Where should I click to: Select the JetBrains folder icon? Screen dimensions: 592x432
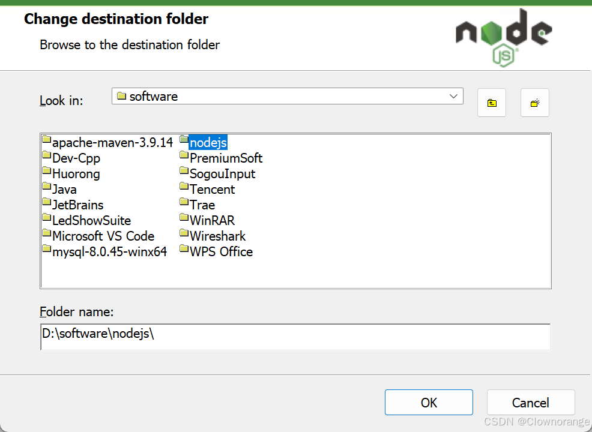click(46, 202)
